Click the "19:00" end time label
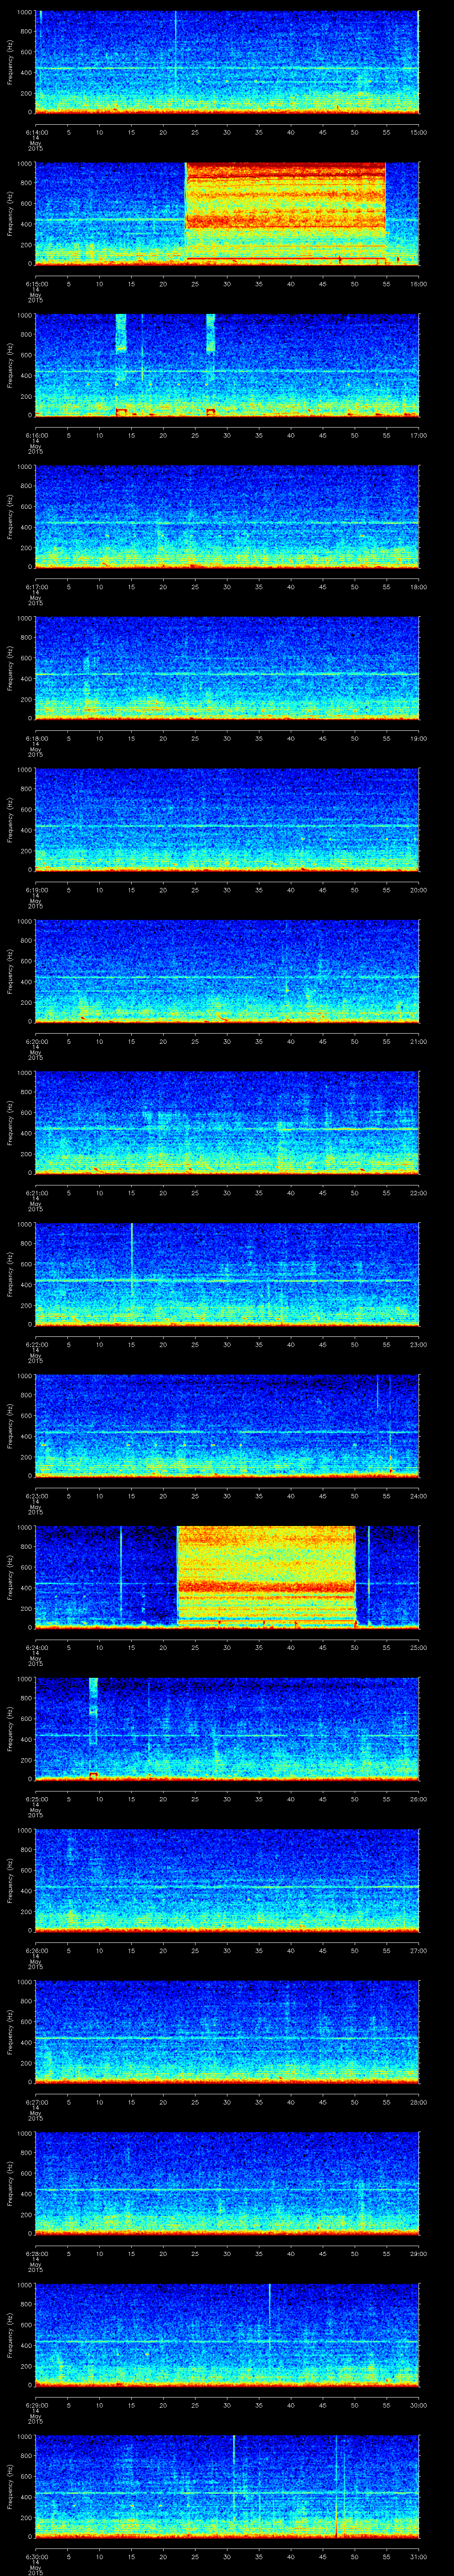This screenshot has height=2576, width=454. pyautogui.click(x=419, y=738)
